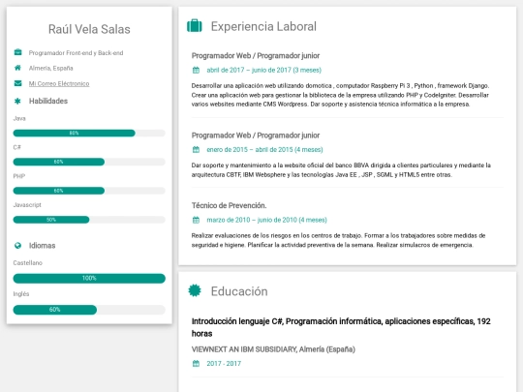Click the small briefcase icon near Programador Front-end
The width and height of the screenshot is (523, 392).
point(17,52)
